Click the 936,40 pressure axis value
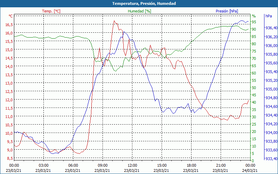This screenshot has height=174, width=278. click(x=271, y=28)
